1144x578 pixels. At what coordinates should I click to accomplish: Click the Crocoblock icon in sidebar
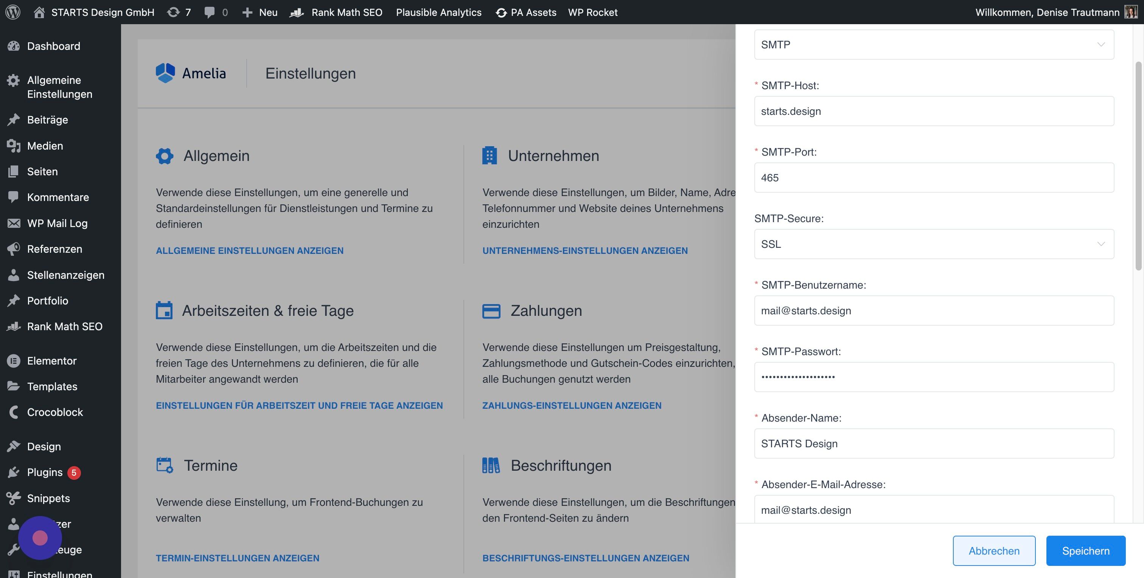click(14, 412)
